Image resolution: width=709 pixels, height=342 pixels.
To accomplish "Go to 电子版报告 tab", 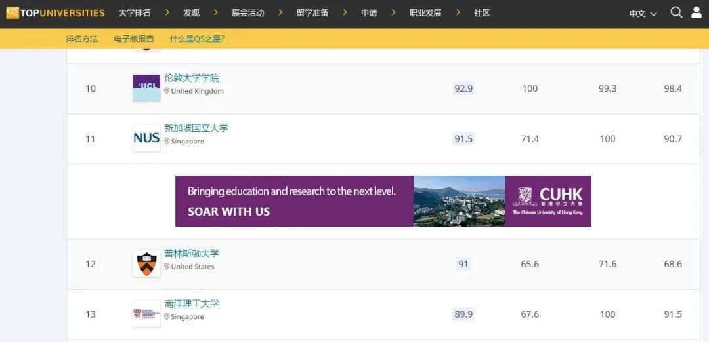I will tap(134, 39).
